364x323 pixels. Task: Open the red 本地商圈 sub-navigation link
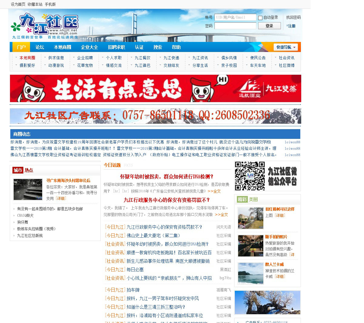pyautogui.click(x=27, y=58)
